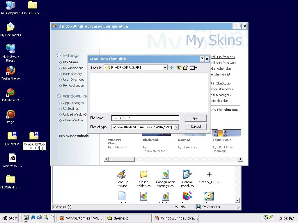Create new folder in file dialog
The image size is (298, 223).
coord(185,68)
